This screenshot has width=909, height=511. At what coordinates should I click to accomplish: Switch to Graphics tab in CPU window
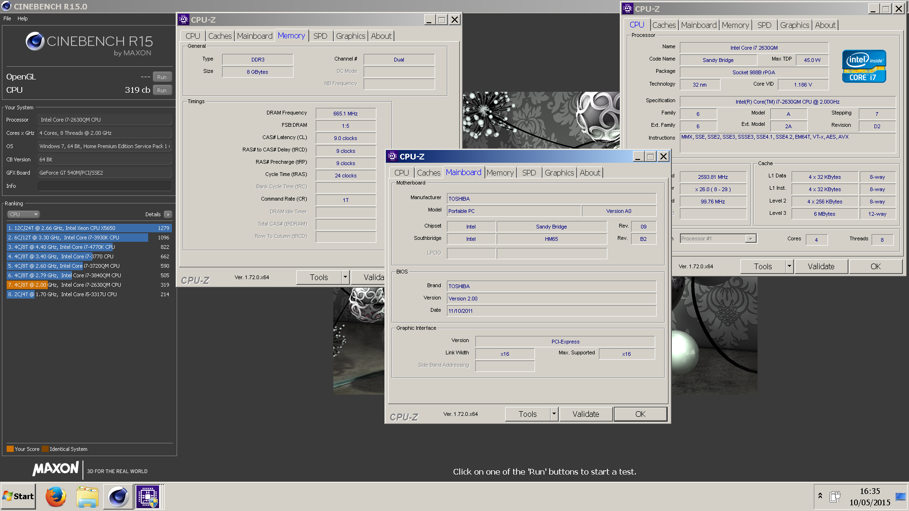point(794,25)
